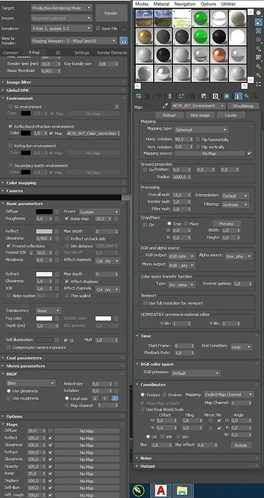Click the VRayBitmap type button
264x498 pixels.
(x=243, y=106)
